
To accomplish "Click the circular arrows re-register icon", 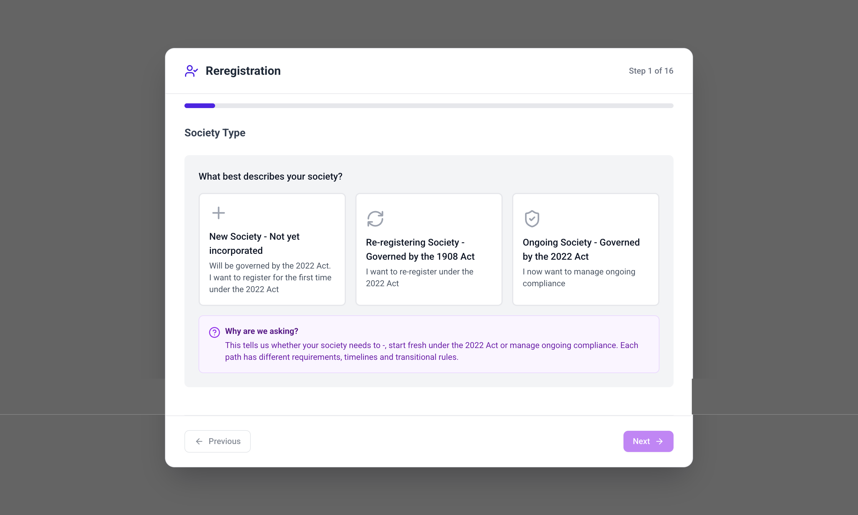I will pos(375,218).
